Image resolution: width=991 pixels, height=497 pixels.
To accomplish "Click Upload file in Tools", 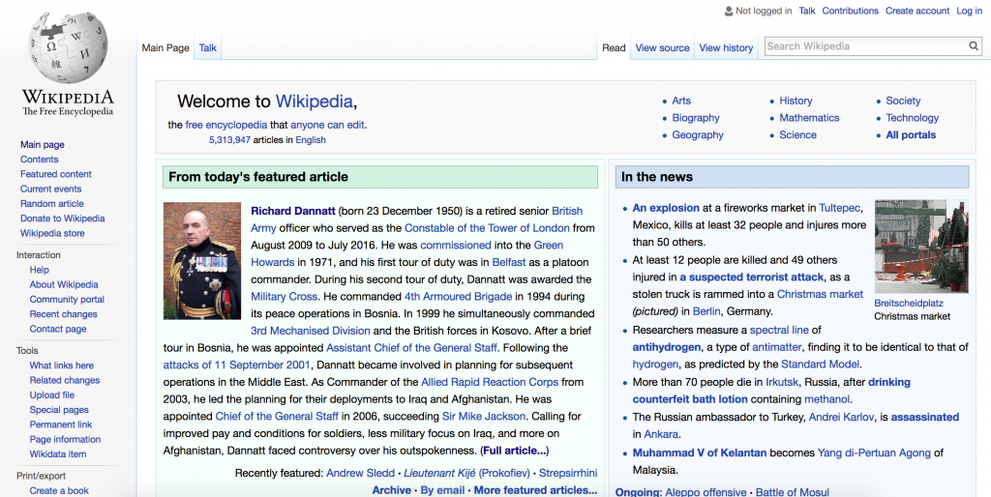I will pos(52,395).
